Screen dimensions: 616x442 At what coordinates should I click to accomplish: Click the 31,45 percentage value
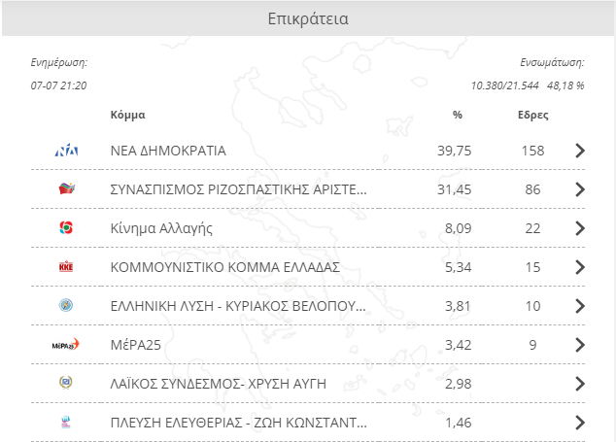pyautogui.click(x=455, y=189)
